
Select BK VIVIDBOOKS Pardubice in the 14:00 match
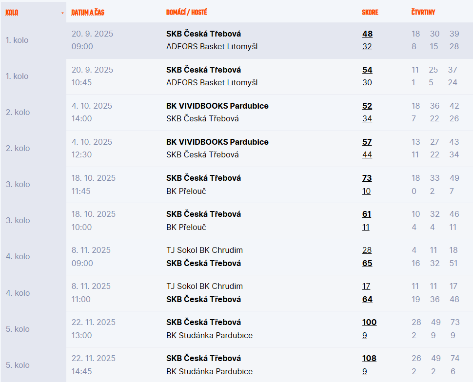(217, 106)
